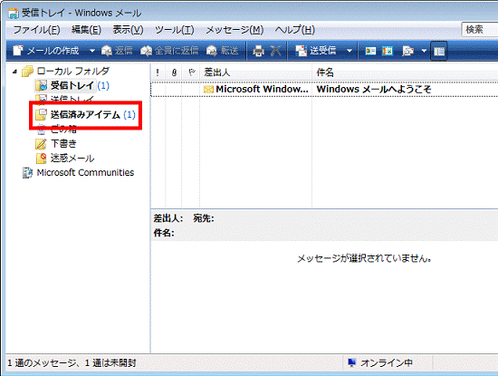
Task: Open the Create Mail dropdown arrow
Action: 92,51
